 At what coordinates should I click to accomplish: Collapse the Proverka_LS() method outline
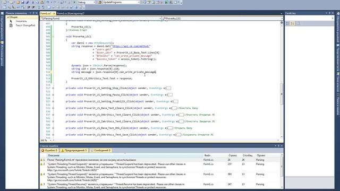tap(53, 37)
